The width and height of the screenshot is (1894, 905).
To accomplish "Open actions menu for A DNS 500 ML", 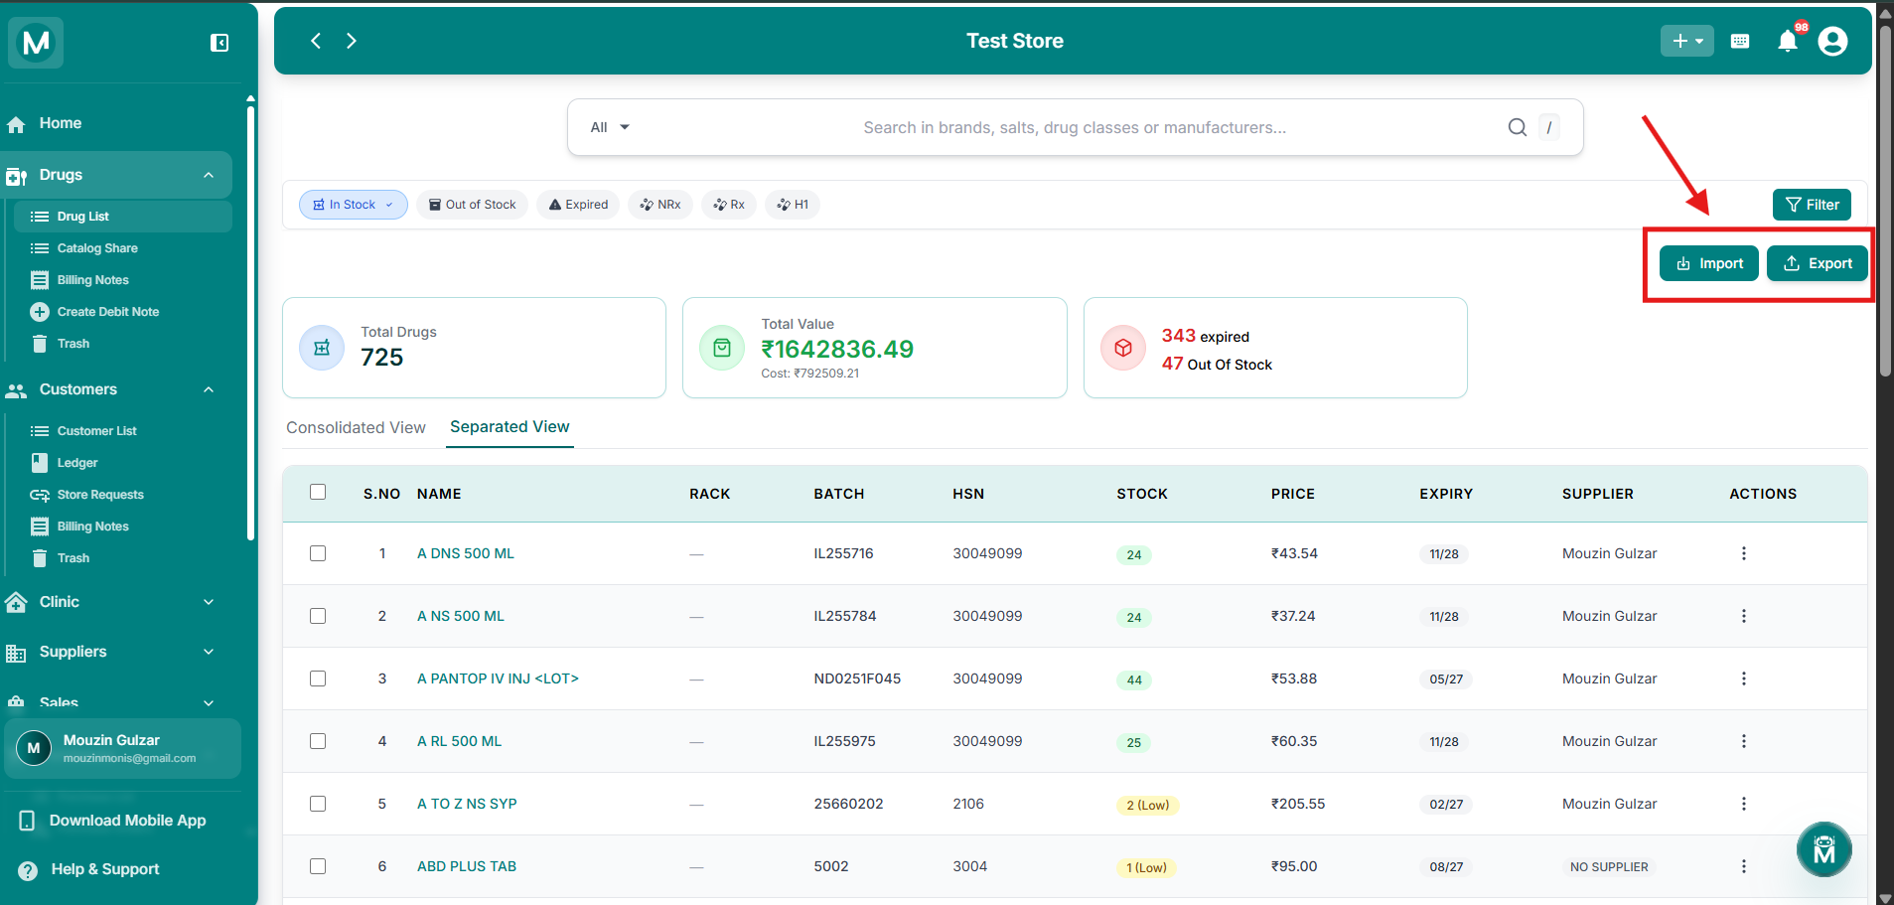I will [x=1744, y=553].
